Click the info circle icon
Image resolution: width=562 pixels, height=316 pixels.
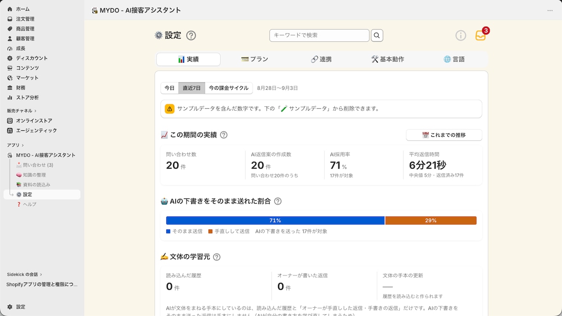pyautogui.click(x=461, y=35)
